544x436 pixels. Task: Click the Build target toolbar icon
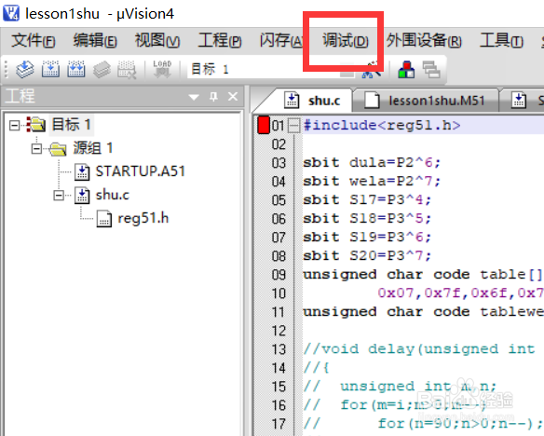(x=50, y=69)
